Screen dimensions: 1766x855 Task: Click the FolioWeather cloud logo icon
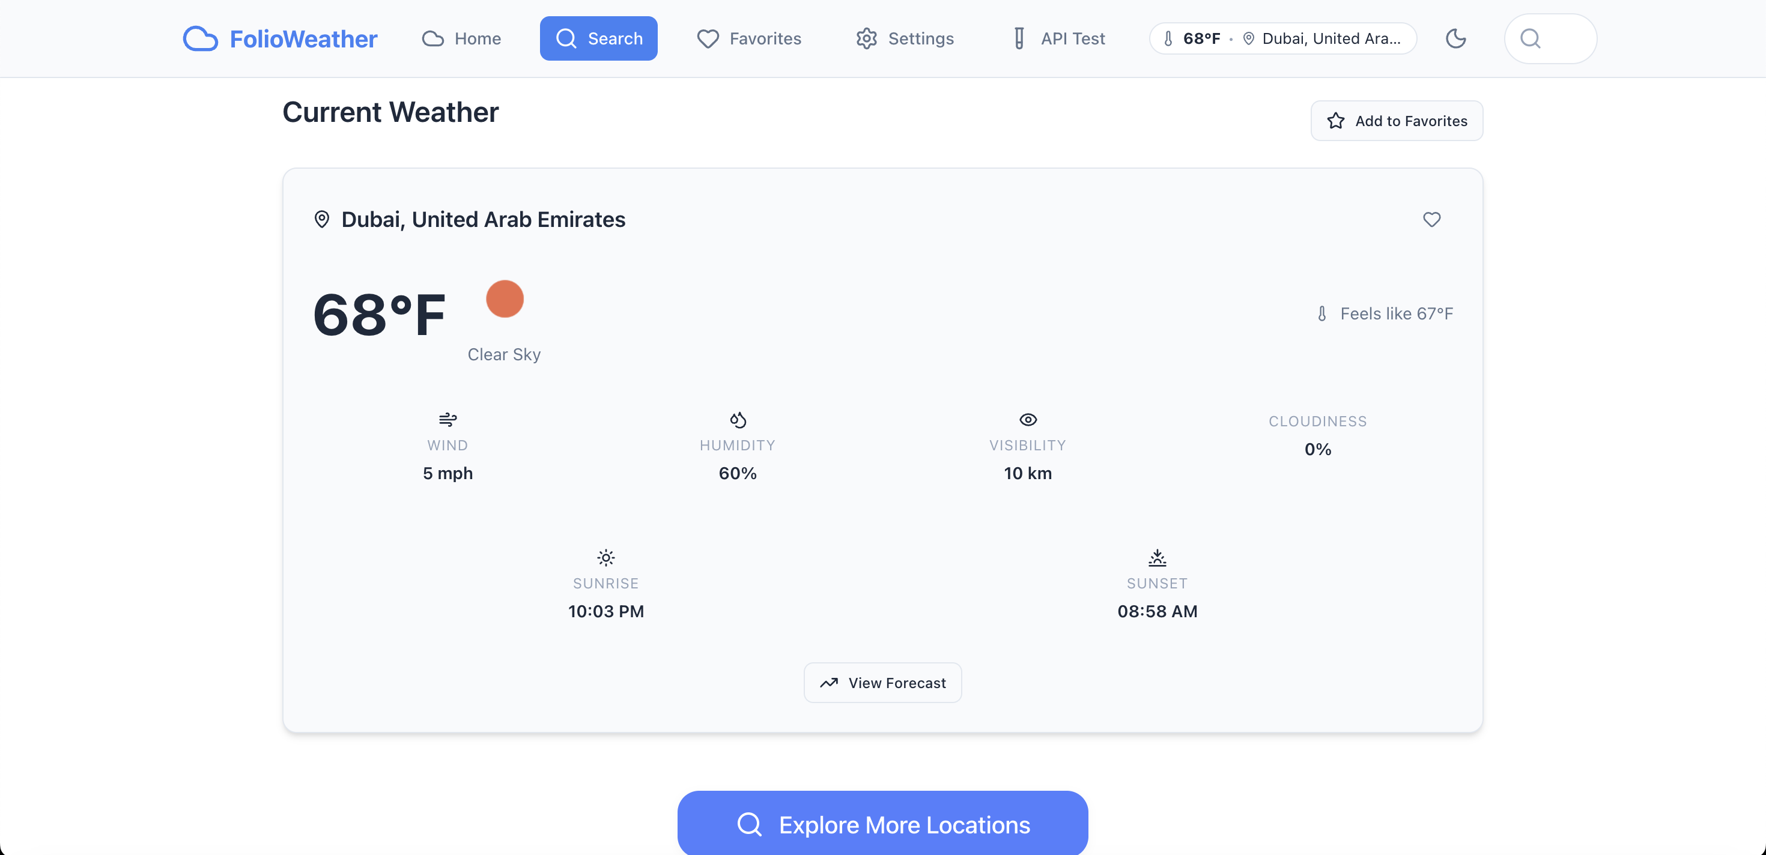click(x=200, y=38)
